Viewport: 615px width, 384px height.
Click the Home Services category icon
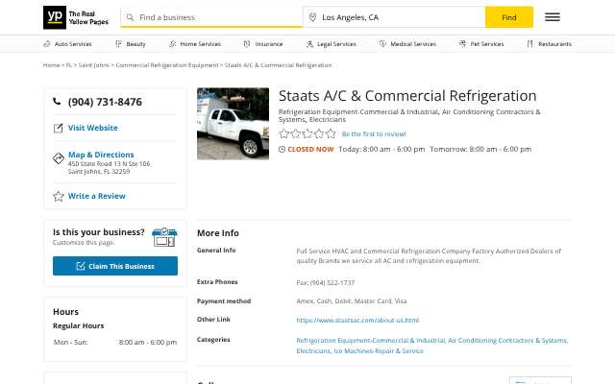click(x=173, y=44)
